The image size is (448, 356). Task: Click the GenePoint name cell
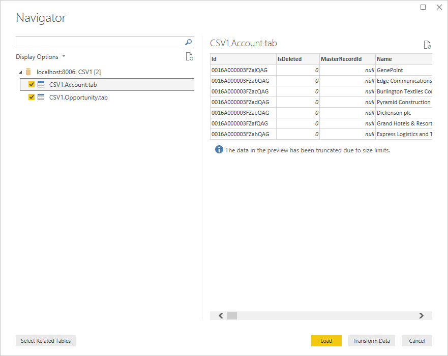tap(404, 70)
